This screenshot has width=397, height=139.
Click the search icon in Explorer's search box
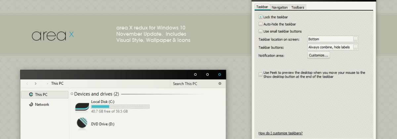tap(220, 84)
